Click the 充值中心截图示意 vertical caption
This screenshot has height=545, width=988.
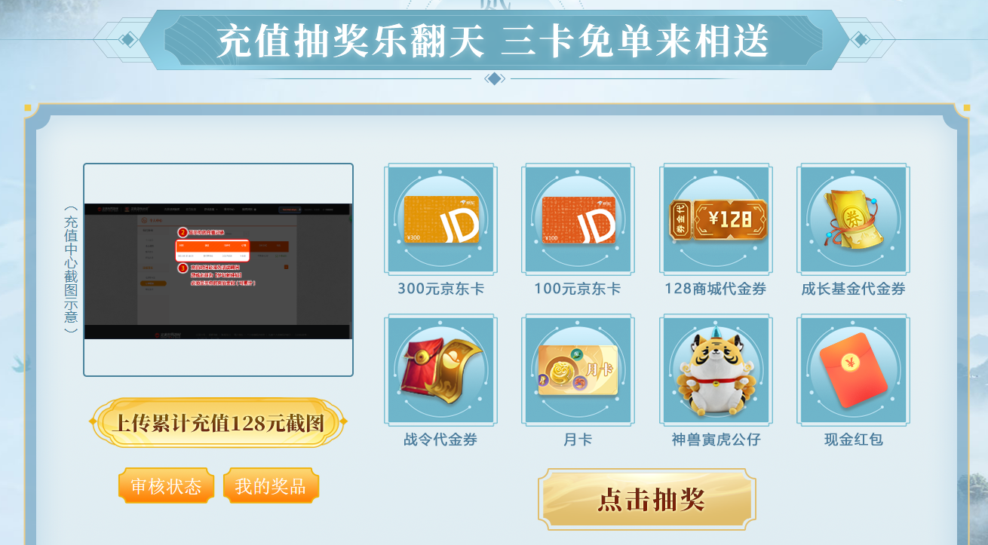[x=71, y=270]
